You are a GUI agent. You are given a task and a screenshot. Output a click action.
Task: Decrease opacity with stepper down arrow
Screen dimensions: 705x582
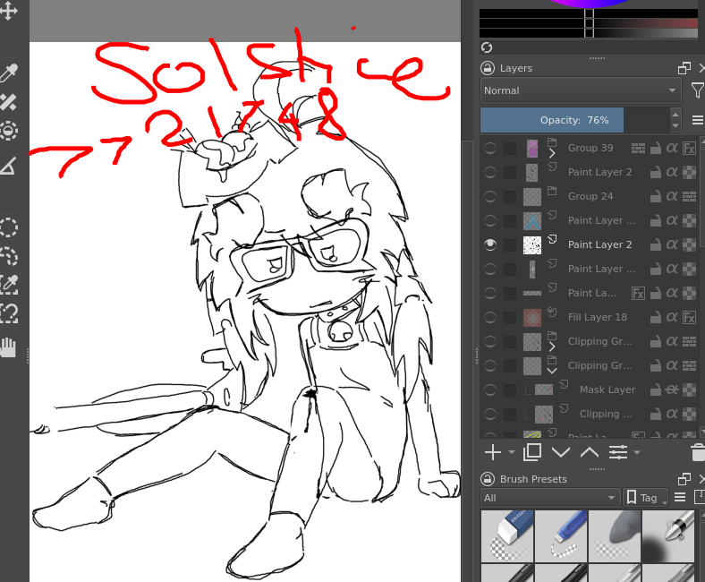pyautogui.click(x=675, y=125)
